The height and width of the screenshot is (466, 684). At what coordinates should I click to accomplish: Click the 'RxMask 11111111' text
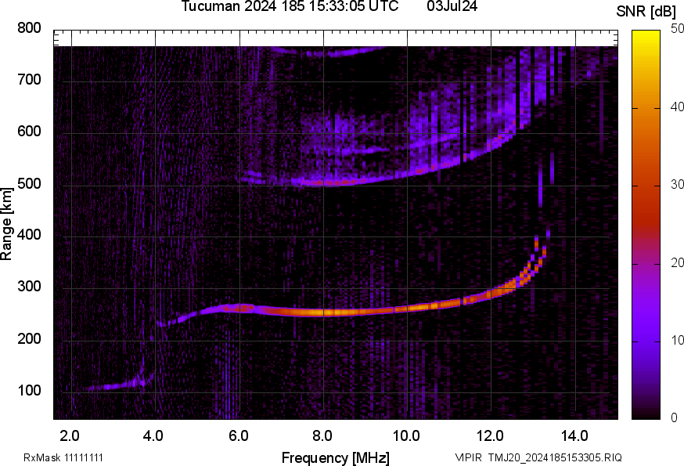pyautogui.click(x=63, y=457)
